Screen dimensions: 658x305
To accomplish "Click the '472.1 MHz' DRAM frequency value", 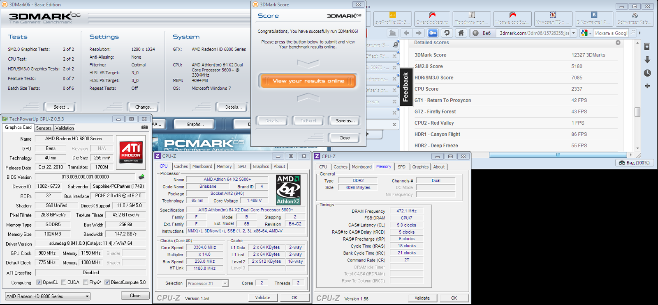I will (406, 211).
